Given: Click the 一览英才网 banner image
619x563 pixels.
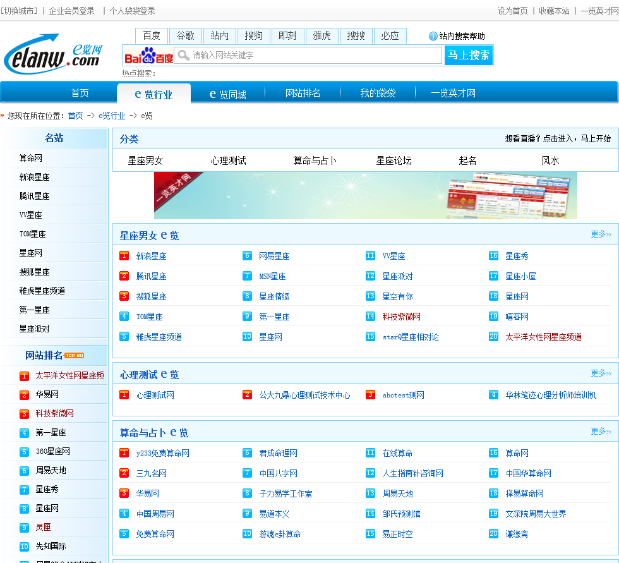Looking at the screenshot, I should pyautogui.click(x=366, y=195).
